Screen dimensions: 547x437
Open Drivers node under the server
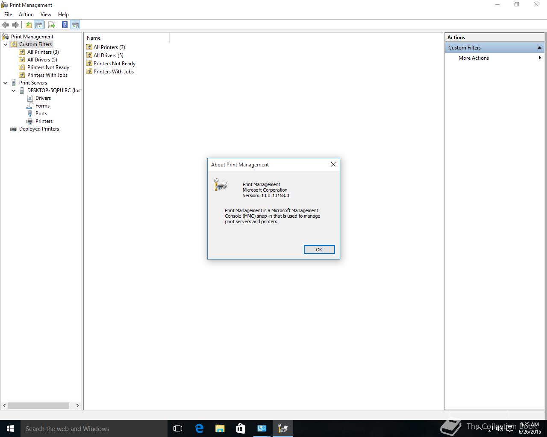[43, 98]
